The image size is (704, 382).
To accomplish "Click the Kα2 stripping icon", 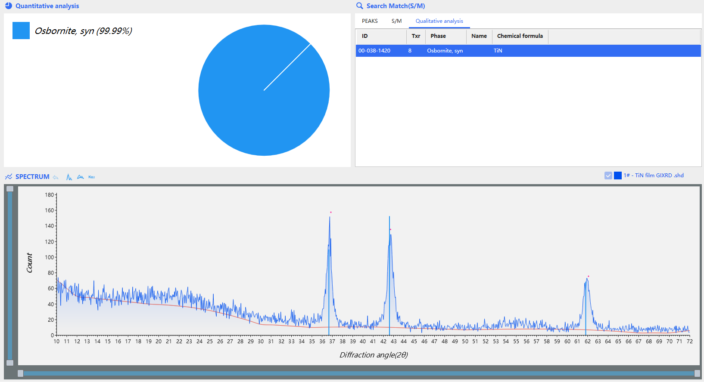I will click(92, 177).
